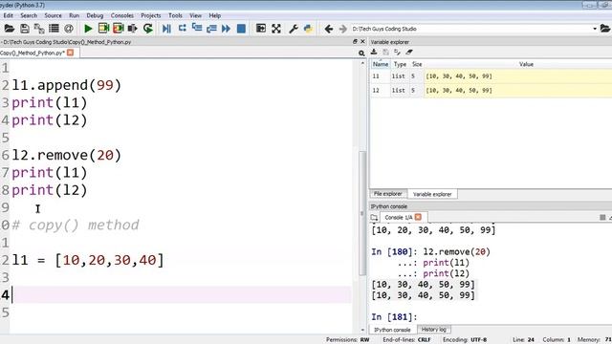612x344 pixels.
Task: Open Preferences with the wrench icon
Action: tap(294, 29)
